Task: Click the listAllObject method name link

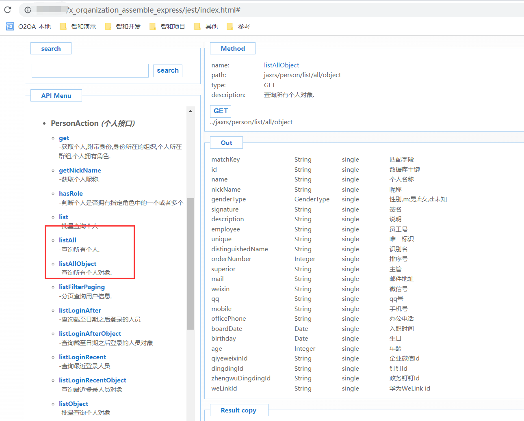Action: click(x=281, y=65)
